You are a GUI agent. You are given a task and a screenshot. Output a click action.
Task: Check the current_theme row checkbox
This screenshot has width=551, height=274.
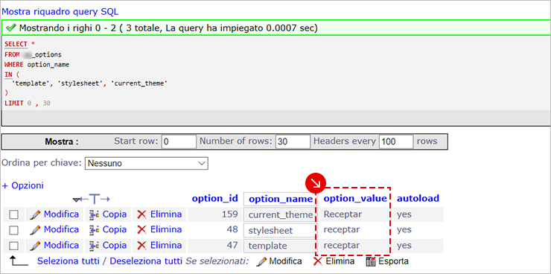coord(13,214)
